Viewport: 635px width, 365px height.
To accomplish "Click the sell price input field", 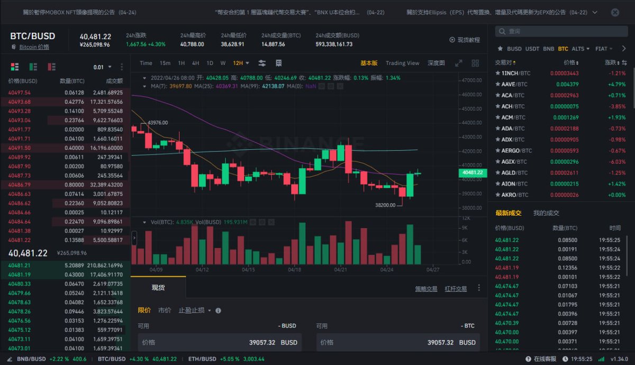I will pos(398,342).
